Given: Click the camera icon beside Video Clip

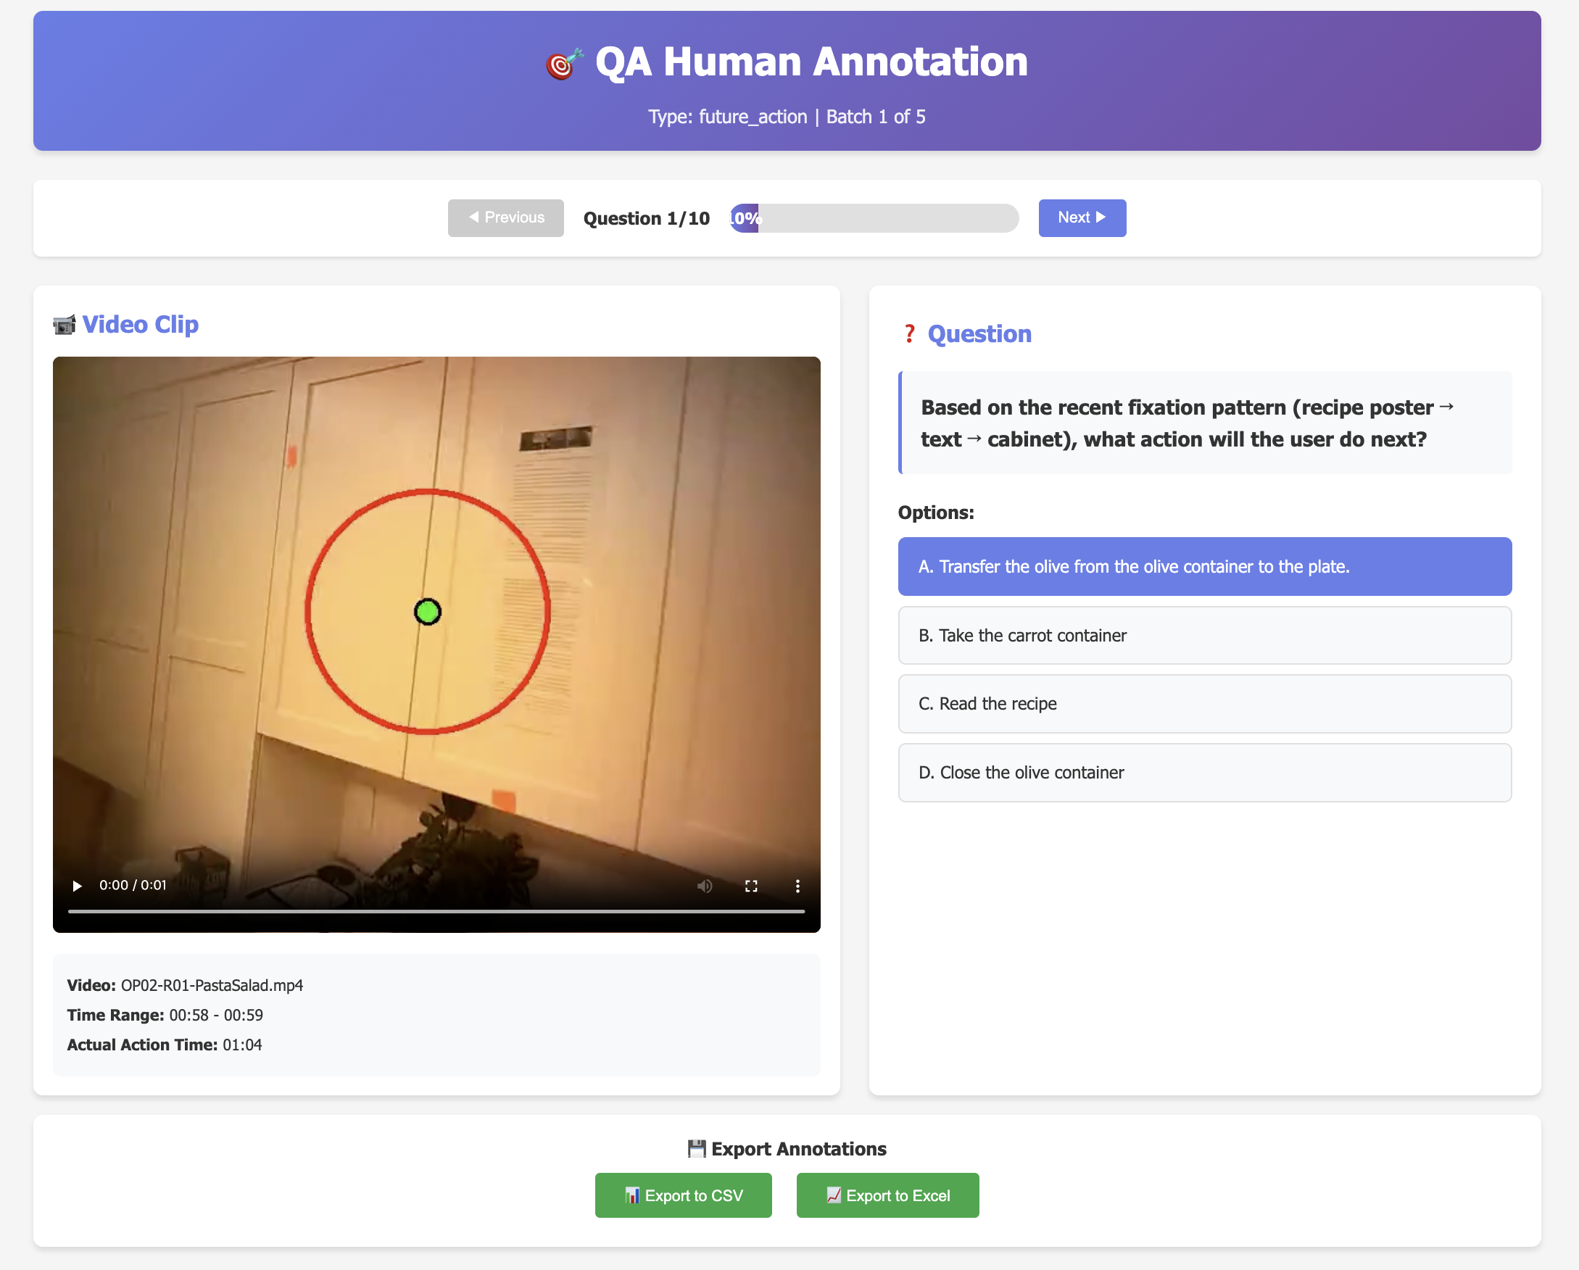Looking at the screenshot, I should click(65, 325).
